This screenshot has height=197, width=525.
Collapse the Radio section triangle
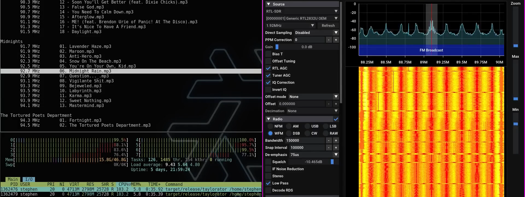(x=269, y=119)
